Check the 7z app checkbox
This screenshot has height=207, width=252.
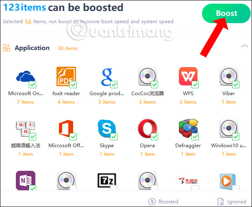[114, 188]
